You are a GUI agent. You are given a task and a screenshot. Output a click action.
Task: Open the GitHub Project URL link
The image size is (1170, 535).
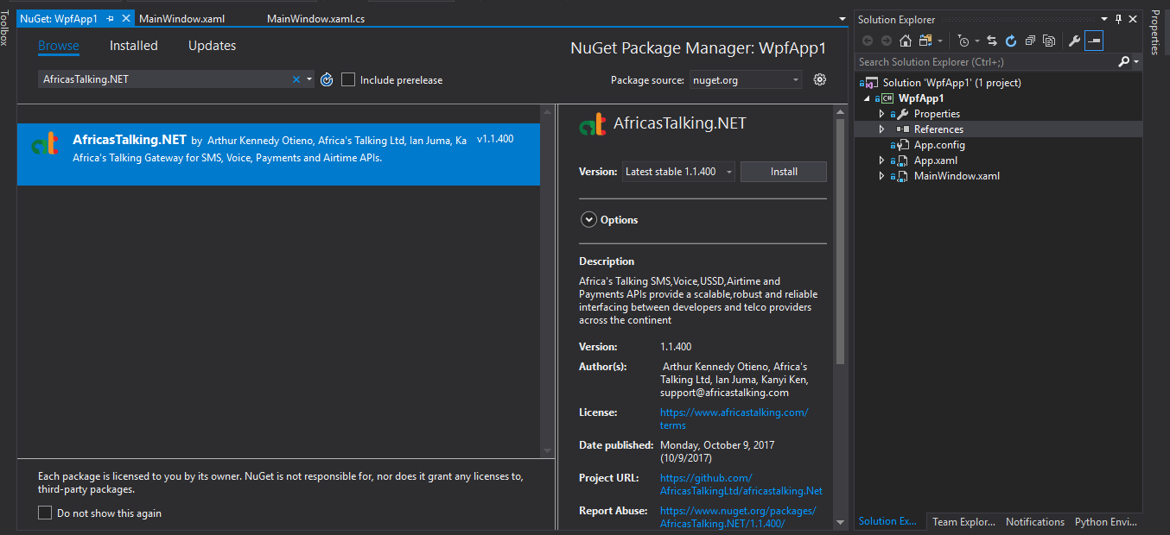coord(741,484)
